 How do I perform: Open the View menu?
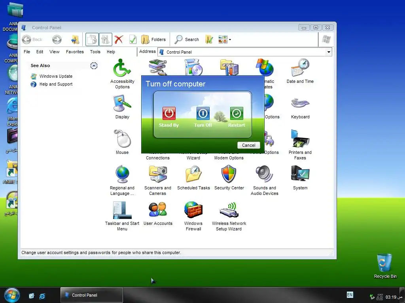click(x=55, y=52)
